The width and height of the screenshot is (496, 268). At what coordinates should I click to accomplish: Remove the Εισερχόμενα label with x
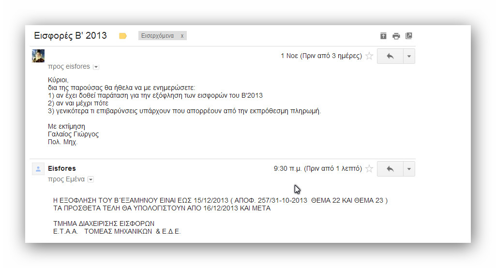[182, 36]
